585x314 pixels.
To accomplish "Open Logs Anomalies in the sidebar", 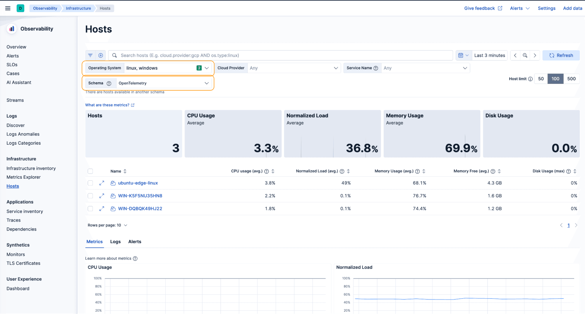I will tap(23, 134).
